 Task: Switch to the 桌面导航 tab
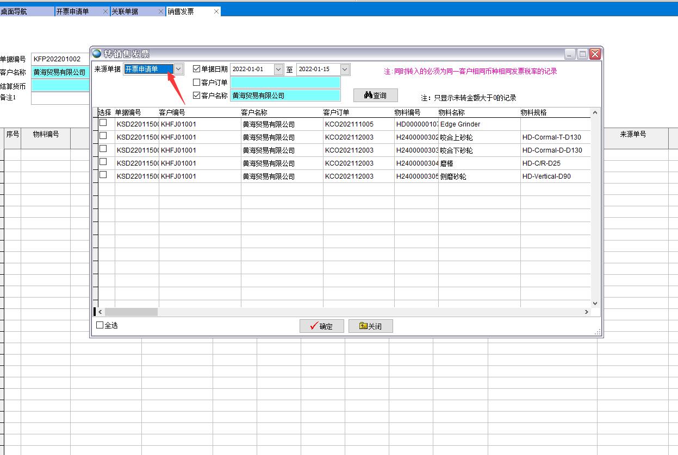coord(26,11)
